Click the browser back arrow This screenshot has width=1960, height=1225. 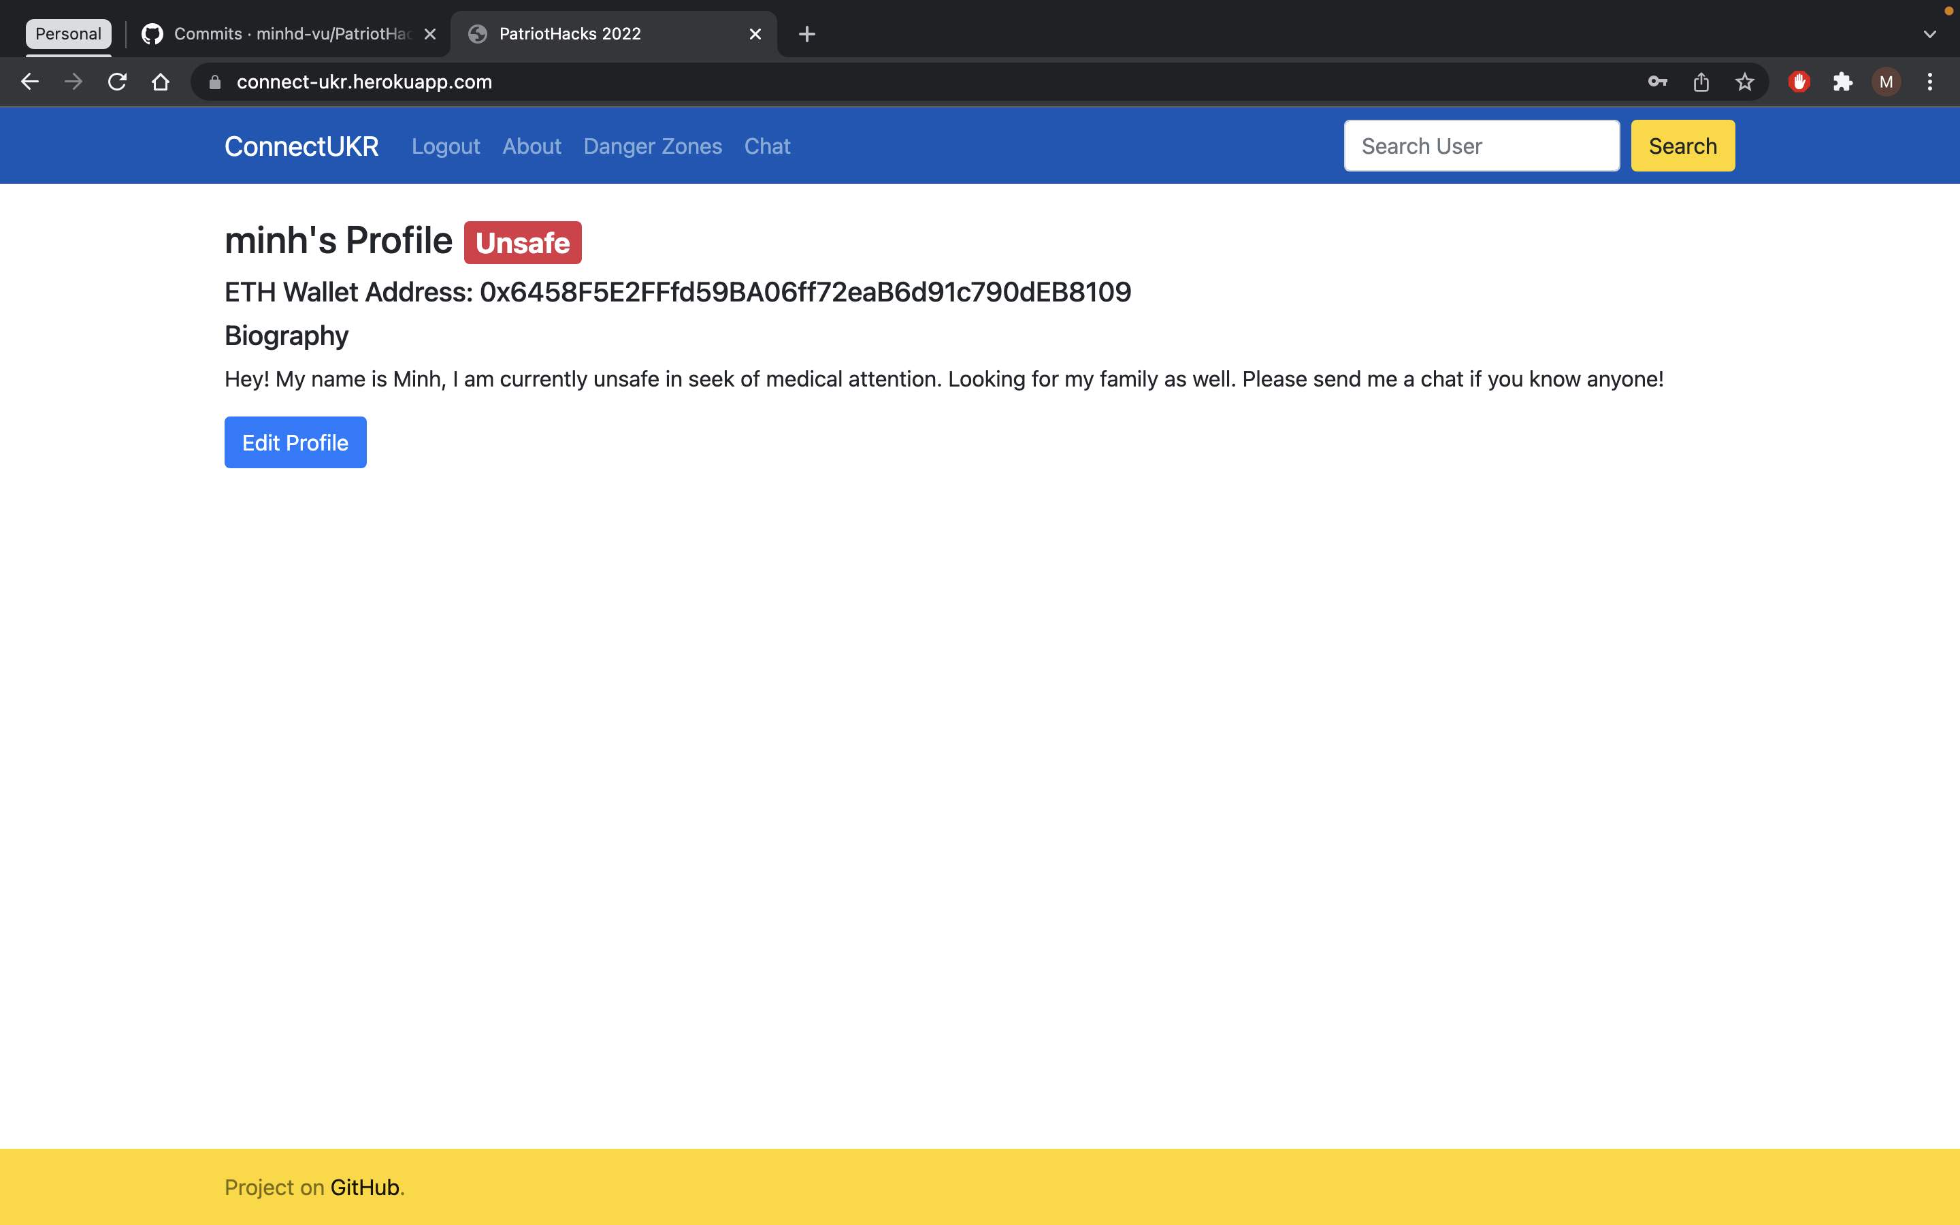[30, 82]
